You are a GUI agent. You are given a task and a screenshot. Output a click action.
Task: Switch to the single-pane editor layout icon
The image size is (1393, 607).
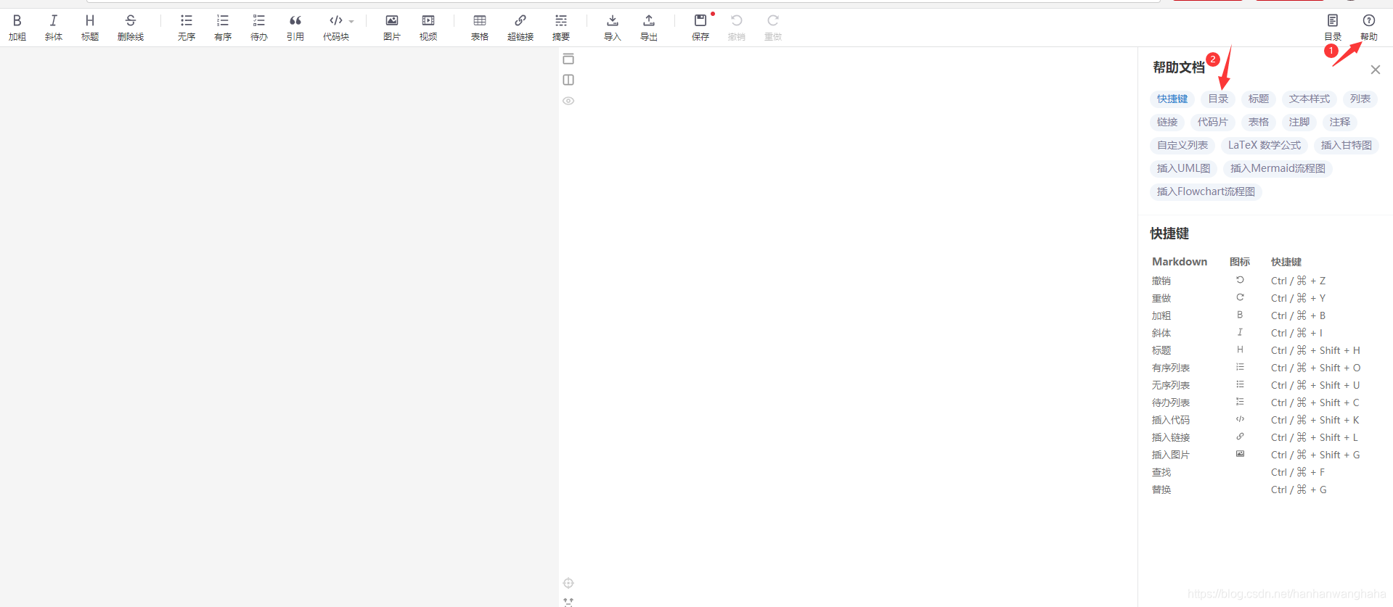pos(568,59)
